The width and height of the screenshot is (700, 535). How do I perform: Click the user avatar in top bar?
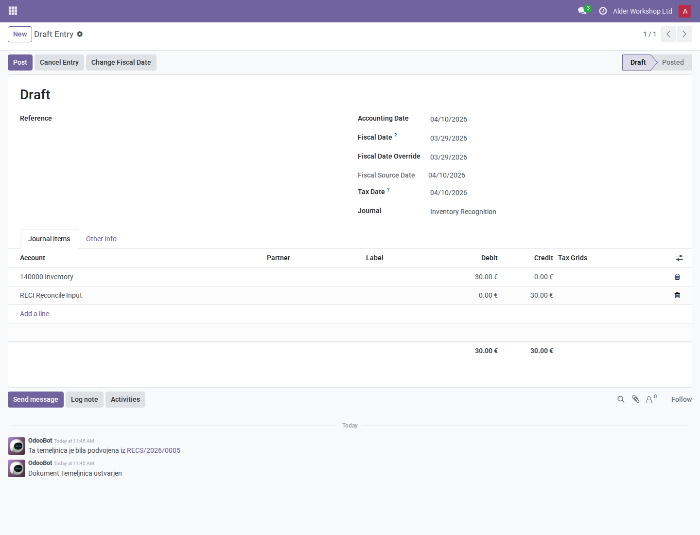(685, 11)
